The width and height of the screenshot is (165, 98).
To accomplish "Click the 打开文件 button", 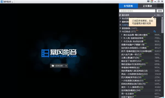I will (57, 66).
